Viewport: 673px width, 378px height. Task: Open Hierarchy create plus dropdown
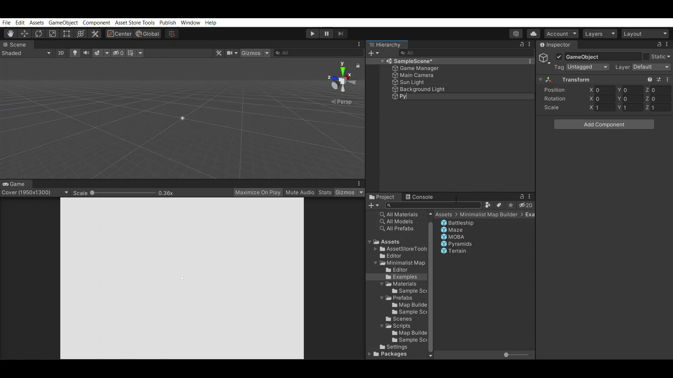point(374,53)
